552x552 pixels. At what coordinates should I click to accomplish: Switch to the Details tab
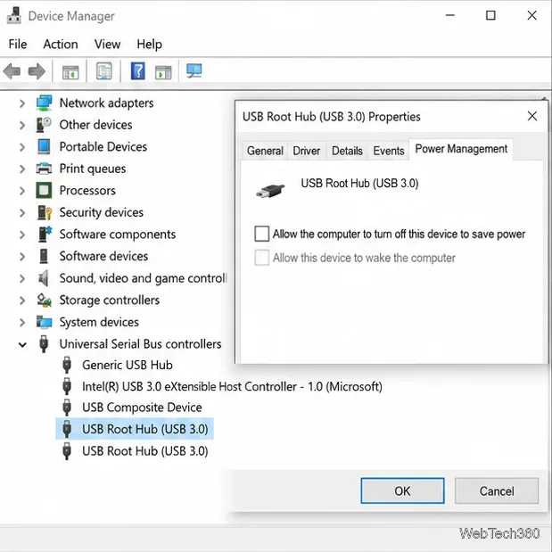point(347,151)
